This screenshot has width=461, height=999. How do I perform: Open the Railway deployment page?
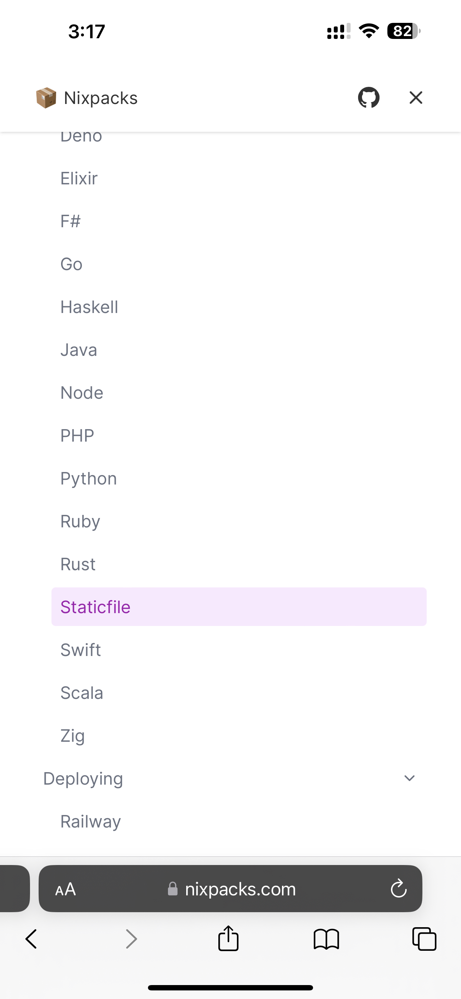tap(90, 821)
